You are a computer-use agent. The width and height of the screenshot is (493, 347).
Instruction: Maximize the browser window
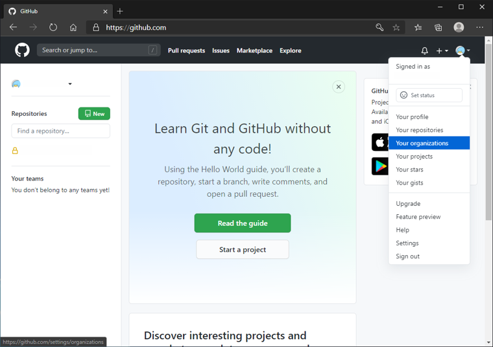point(461,7)
